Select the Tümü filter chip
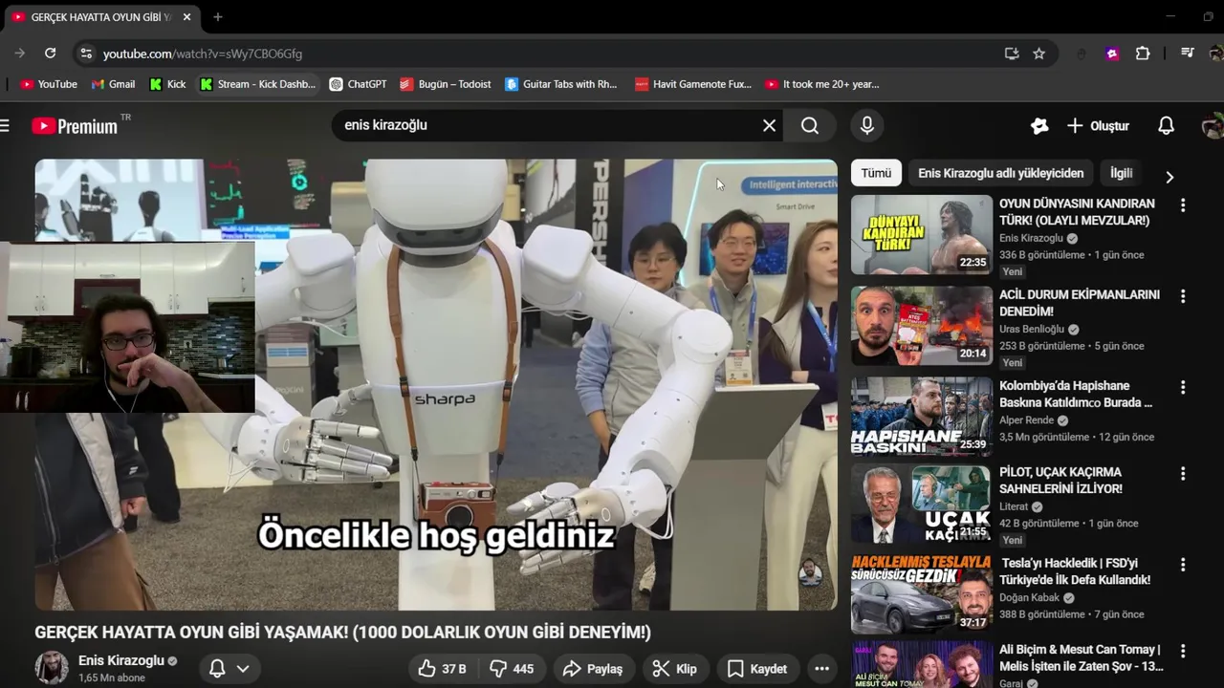 coord(876,173)
